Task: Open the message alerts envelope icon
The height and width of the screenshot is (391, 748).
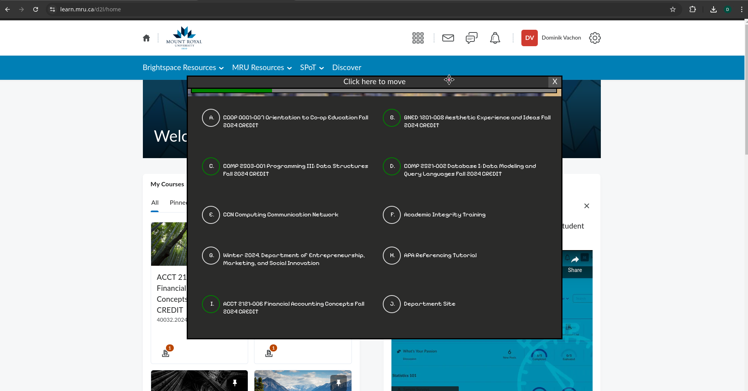Action: 448,38
